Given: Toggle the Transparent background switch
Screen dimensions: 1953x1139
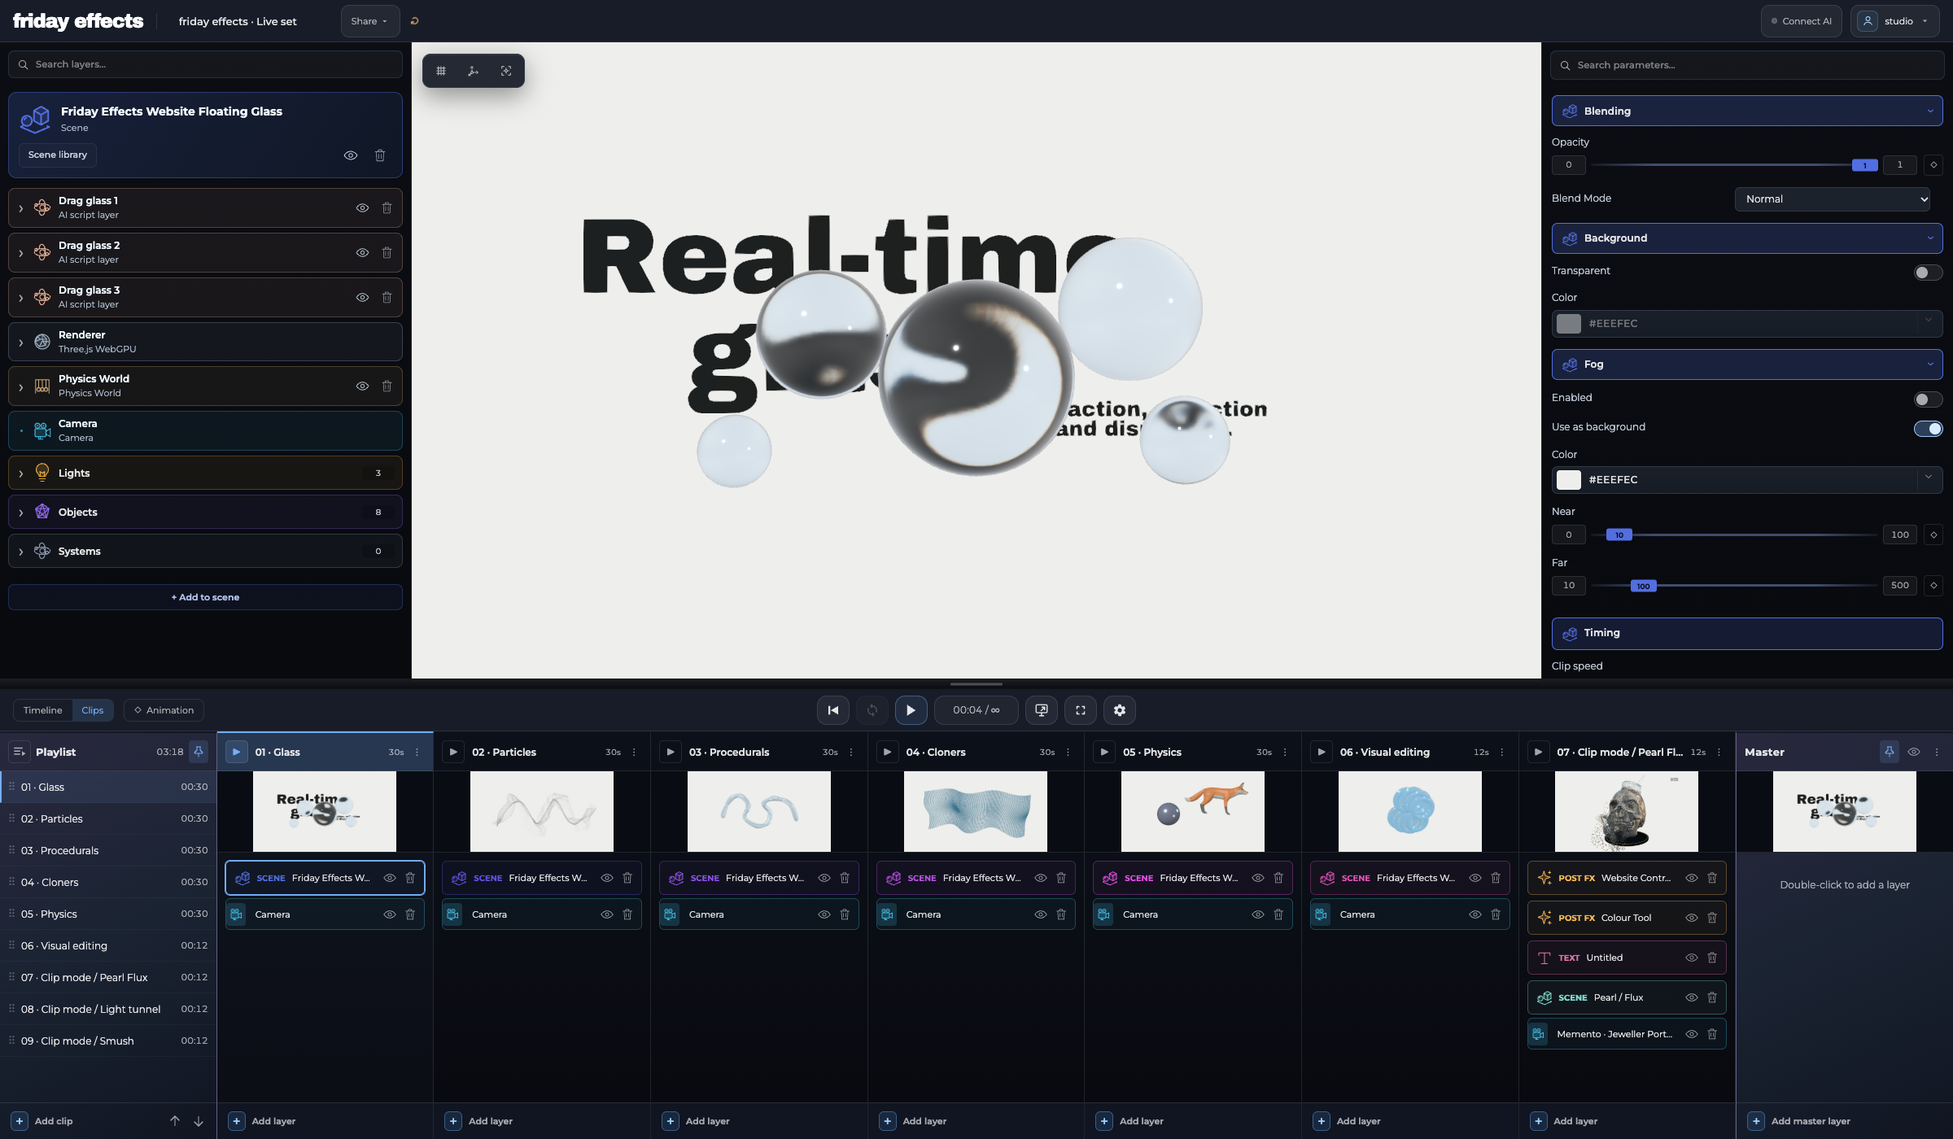Looking at the screenshot, I should click(x=1928, y=273).
